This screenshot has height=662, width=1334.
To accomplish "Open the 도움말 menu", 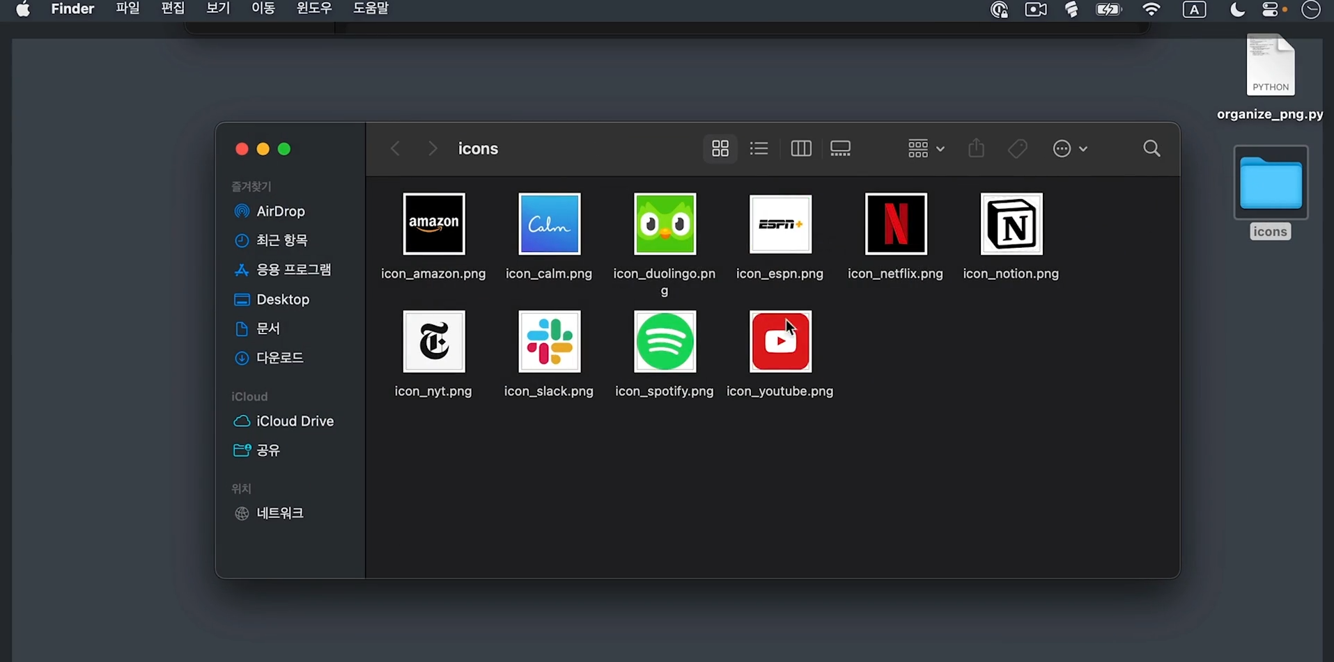I will point(371,9).
